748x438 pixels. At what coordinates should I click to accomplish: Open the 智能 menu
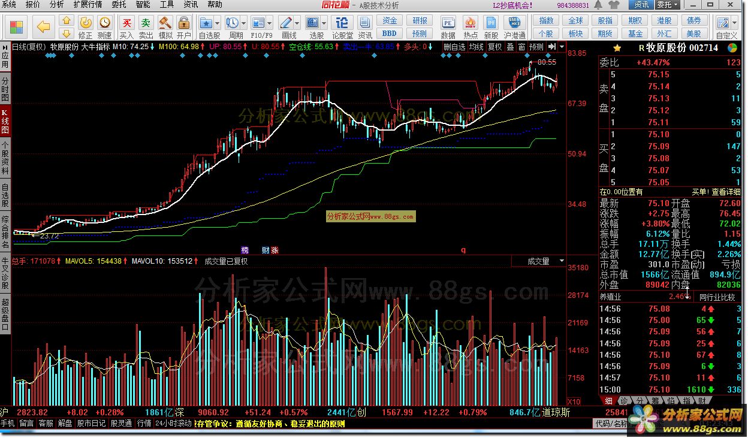click(x=143, y=4)
